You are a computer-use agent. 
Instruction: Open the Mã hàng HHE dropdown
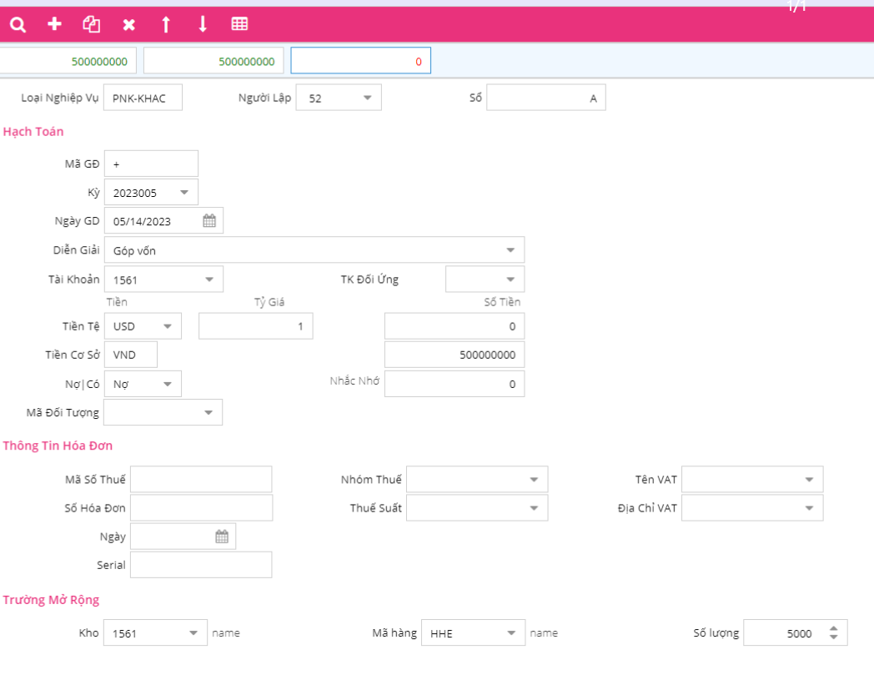[511, 633]
